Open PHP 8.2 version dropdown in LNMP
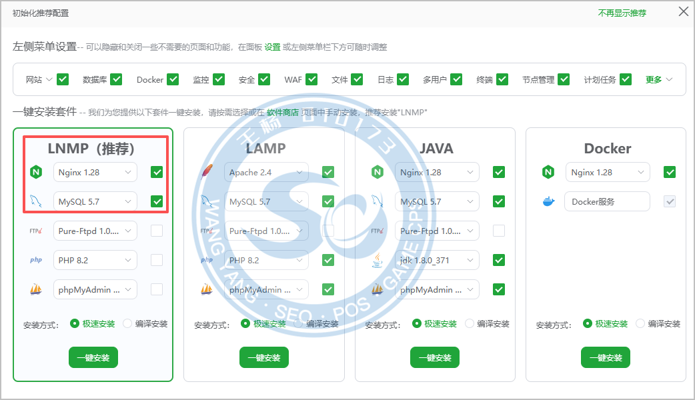Viewport: 695px width, 400px height. click(x=95, y=260)
